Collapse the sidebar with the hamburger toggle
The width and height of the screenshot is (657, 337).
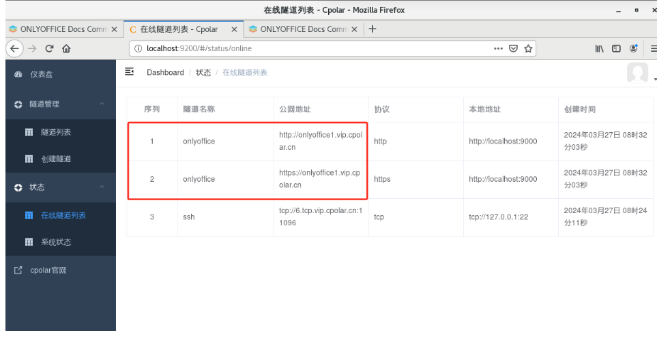click(130, 72)
